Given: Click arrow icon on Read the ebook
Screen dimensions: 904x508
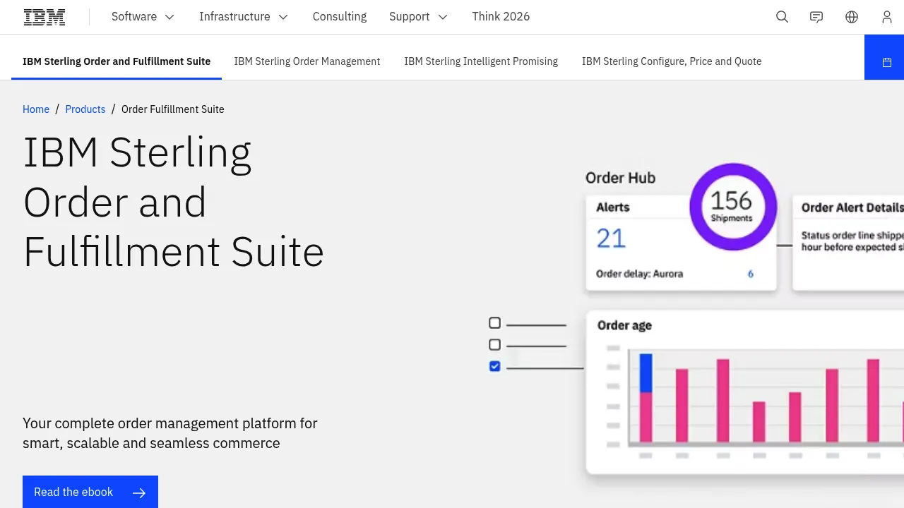Looking at the screenshot, I should pos(139,492).
